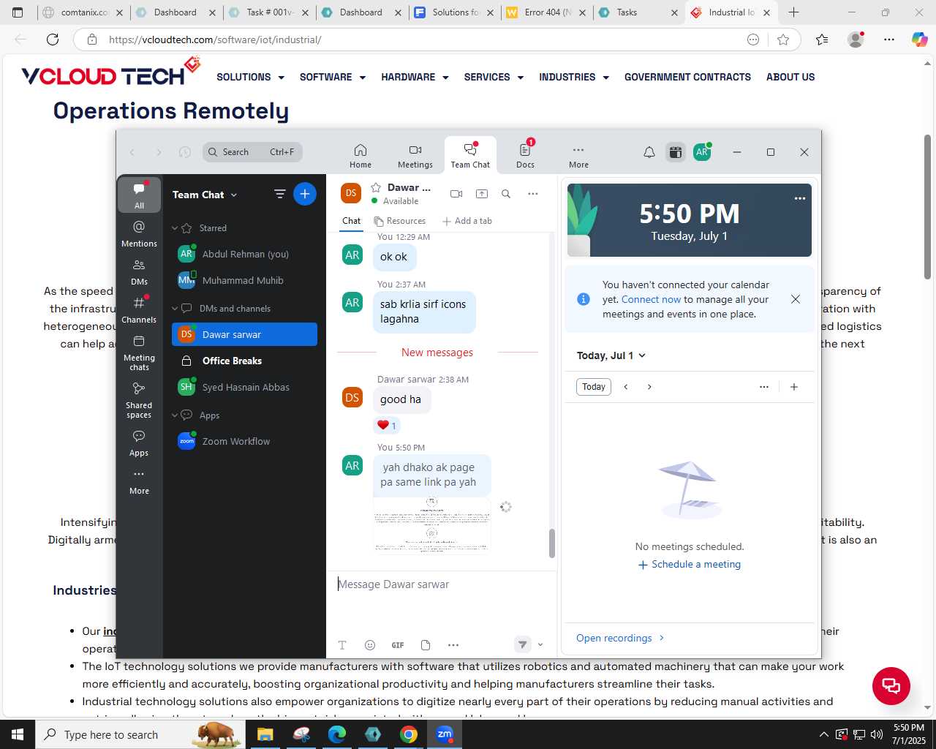This screenshot has width=936, height=749.
Task: Click the calendar panel icon next to bell
Action: pyautogui.click(x=676, y=152)
